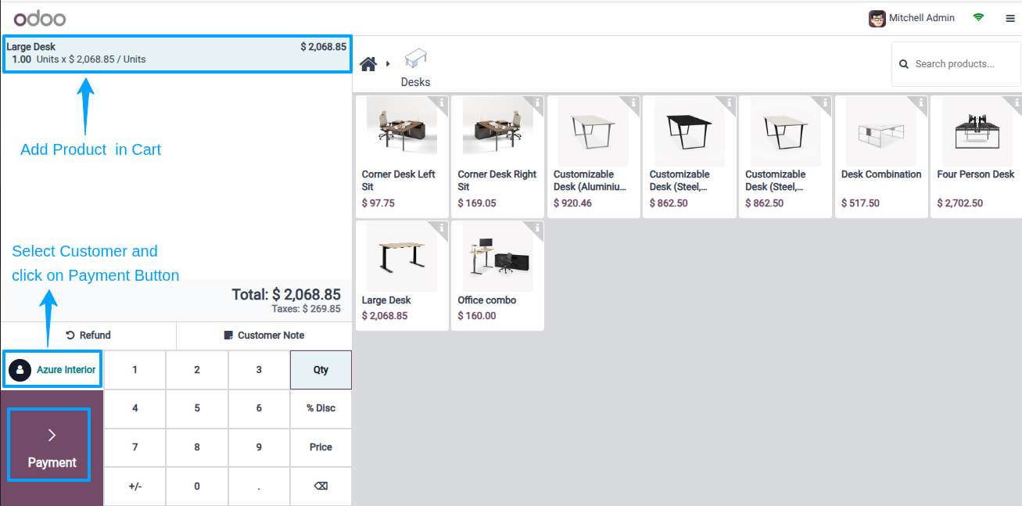The height and width of the screenshot is (506, 1022).
Task: Show info for Office combo
Action: point(537,228)
